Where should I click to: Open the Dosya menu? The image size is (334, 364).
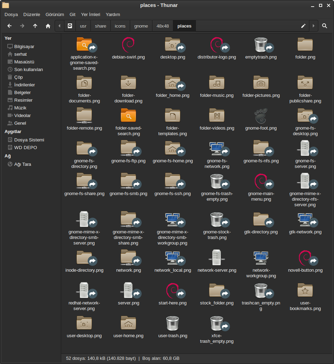click(11, 14)
